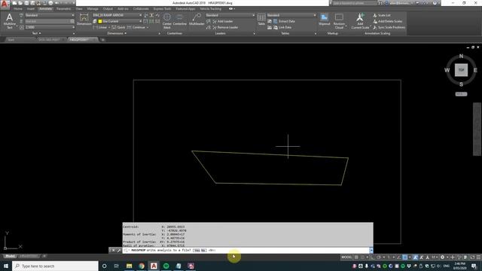Open the AutoCAD application menu

(x=5, y=5)
